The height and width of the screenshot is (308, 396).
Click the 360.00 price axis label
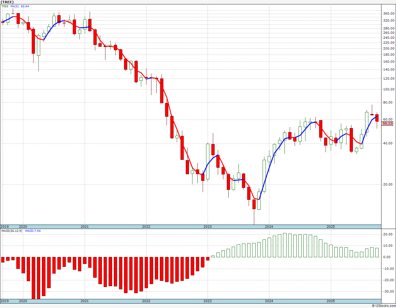tap(389, 13)
